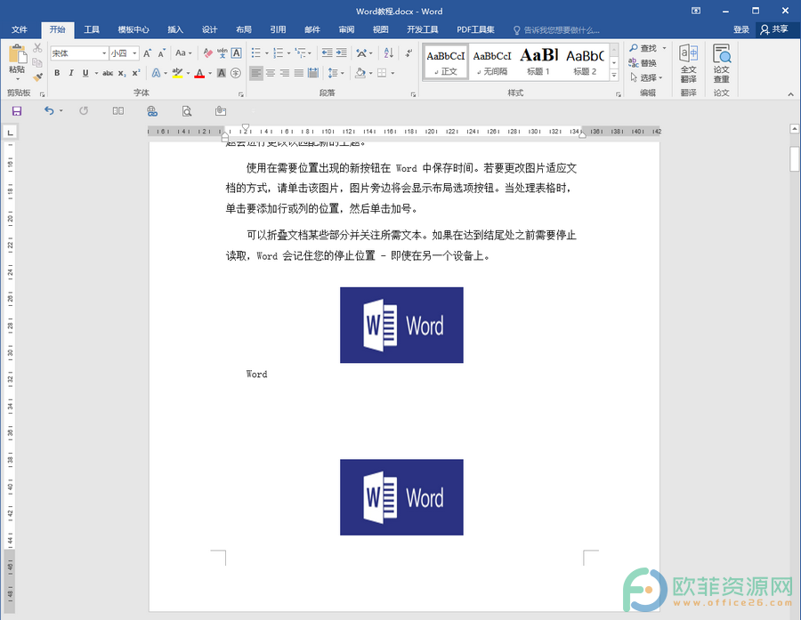Click the 登录 (Sign in) link

point(741,29)
